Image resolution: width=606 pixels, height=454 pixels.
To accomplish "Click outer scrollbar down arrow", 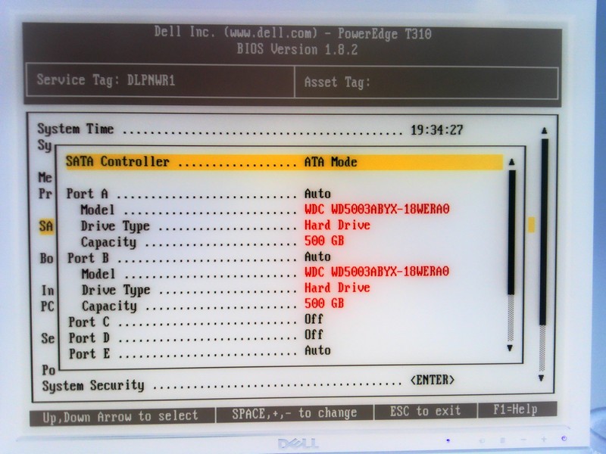I will point(541,377).
